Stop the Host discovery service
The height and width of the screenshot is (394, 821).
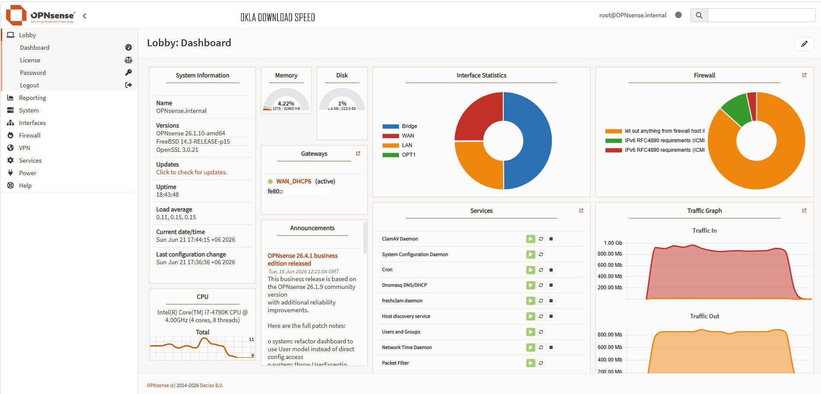pyautogui.click(x=551, y=316)
